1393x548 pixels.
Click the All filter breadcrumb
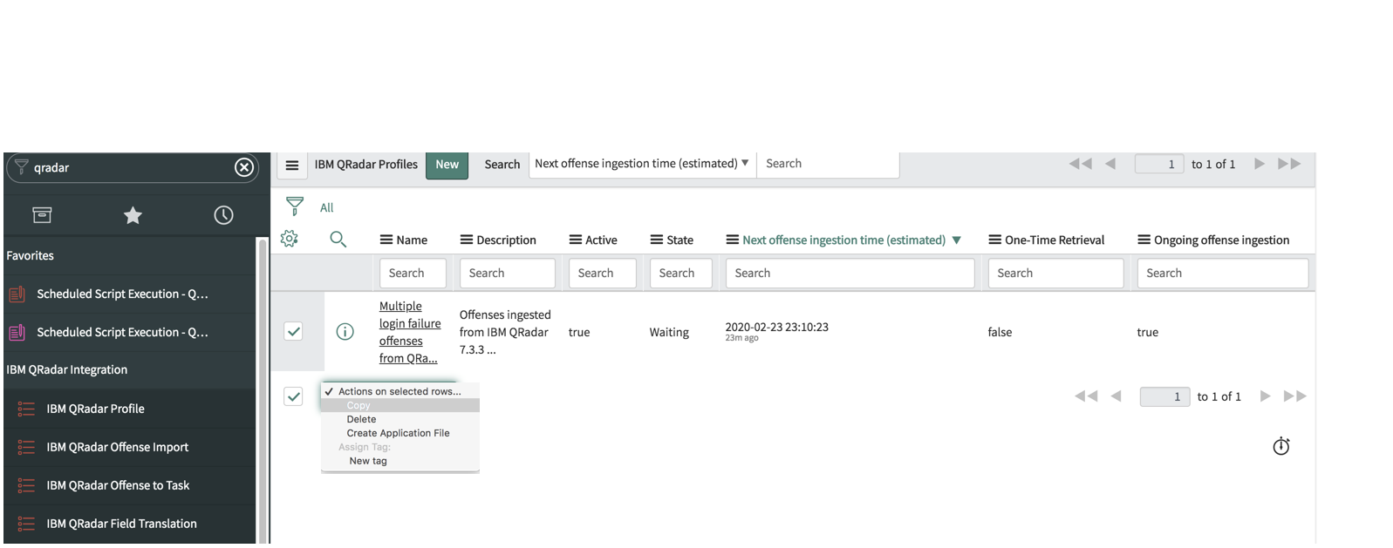tap(326, 207)
